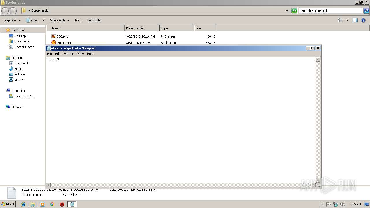The width and height of the screenshot is (370, 208).
Task: Open the Start menu
Action: [8, 204]
